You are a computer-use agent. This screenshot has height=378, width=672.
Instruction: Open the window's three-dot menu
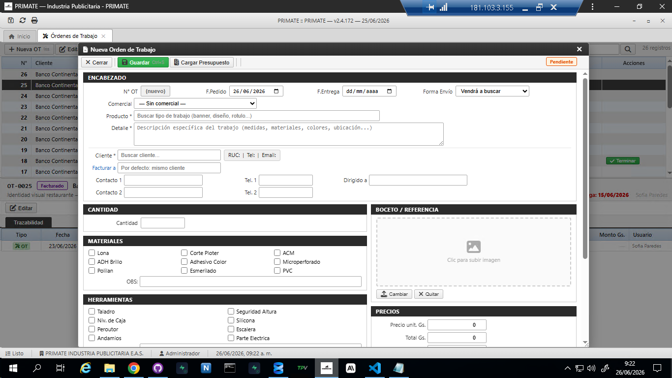(593, 7)
